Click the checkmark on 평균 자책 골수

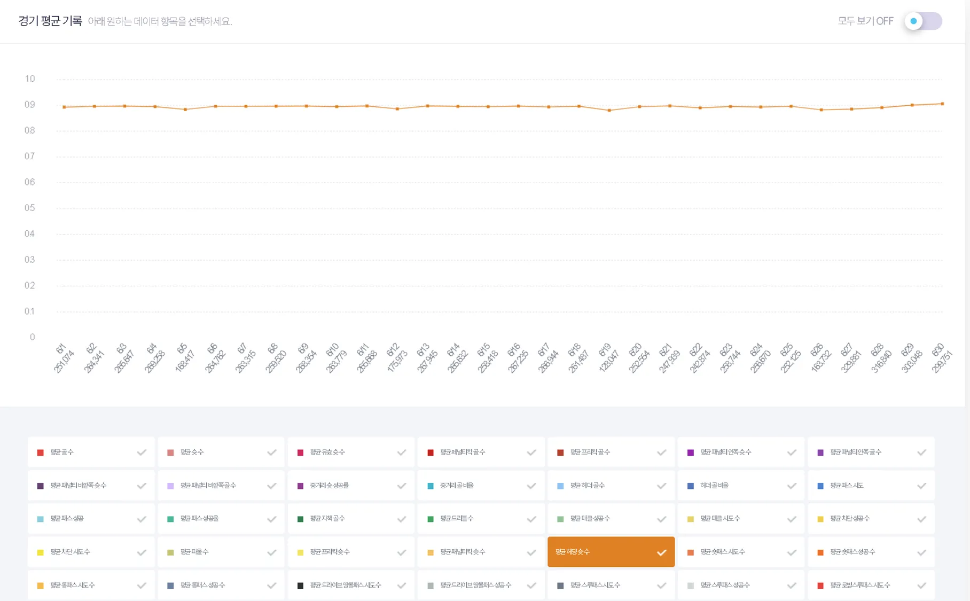402,519
